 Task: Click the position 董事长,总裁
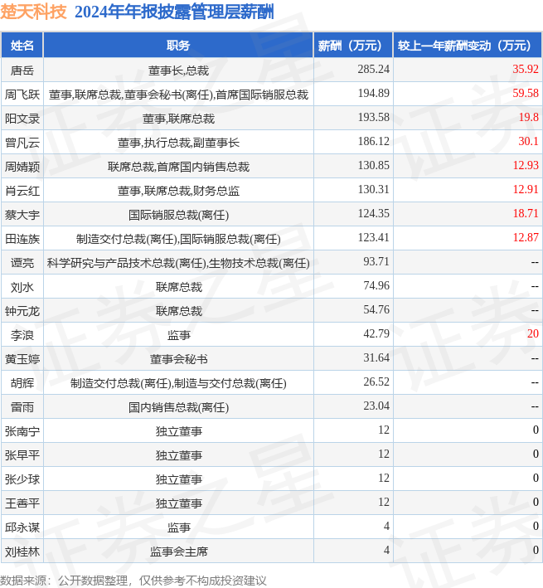click(178, 70)
